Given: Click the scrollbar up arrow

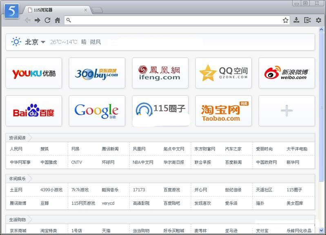Looking at the screenshot, I should (321, 30).
